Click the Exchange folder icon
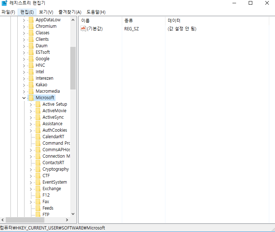Viewport: 275px width, 232px height. tap(38, 189)
